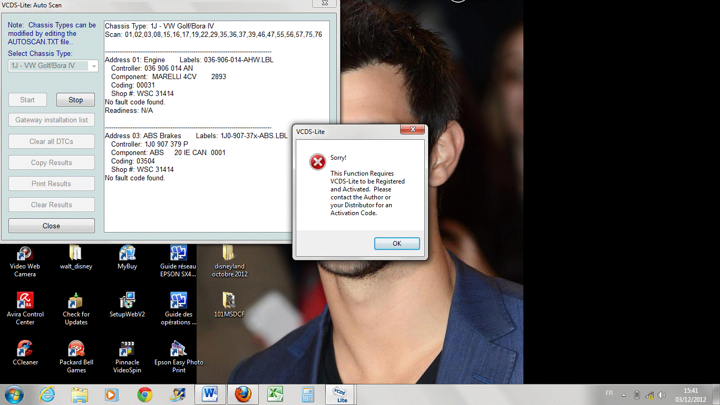The image size is (720, 405).
Task: Open Windows Explorer from the taskbar
Action: pos(80,394)
